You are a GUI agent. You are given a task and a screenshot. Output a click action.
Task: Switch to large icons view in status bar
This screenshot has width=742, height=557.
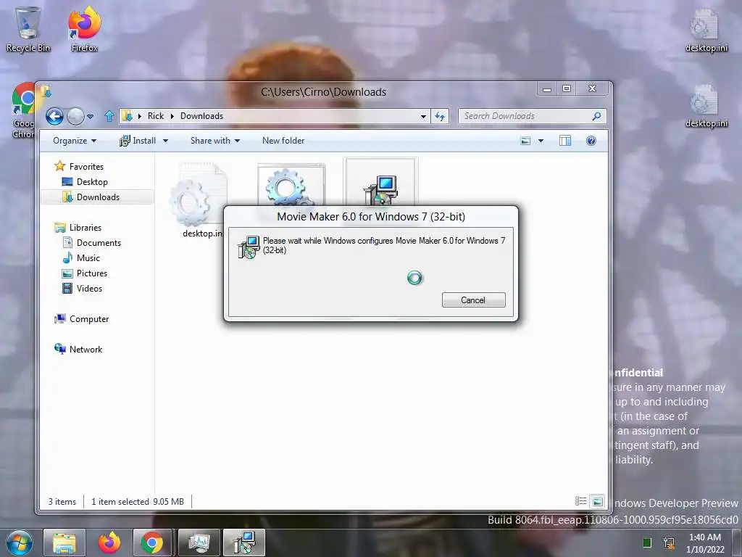[598, 501]
